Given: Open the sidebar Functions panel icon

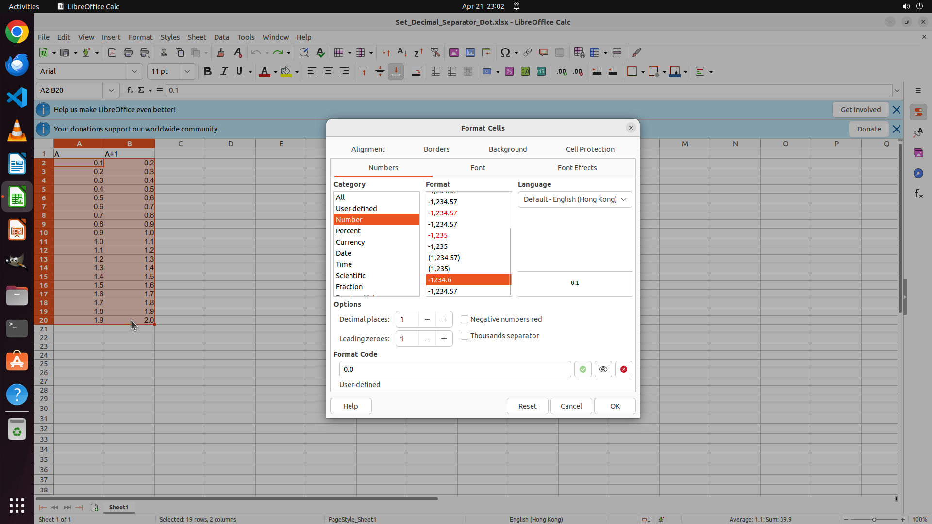Looking at the screenshot, I should click(x=918, y=194).
